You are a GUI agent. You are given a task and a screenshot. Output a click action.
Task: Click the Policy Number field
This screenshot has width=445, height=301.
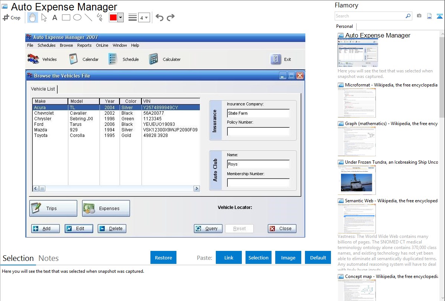click(258, 131)
